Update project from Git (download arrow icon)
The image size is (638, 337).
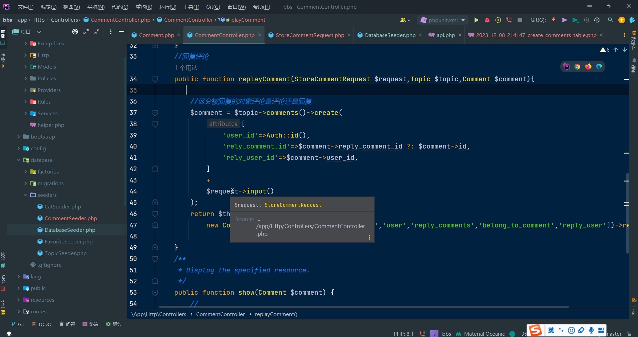pyautogui.click(x=554, y=20)
